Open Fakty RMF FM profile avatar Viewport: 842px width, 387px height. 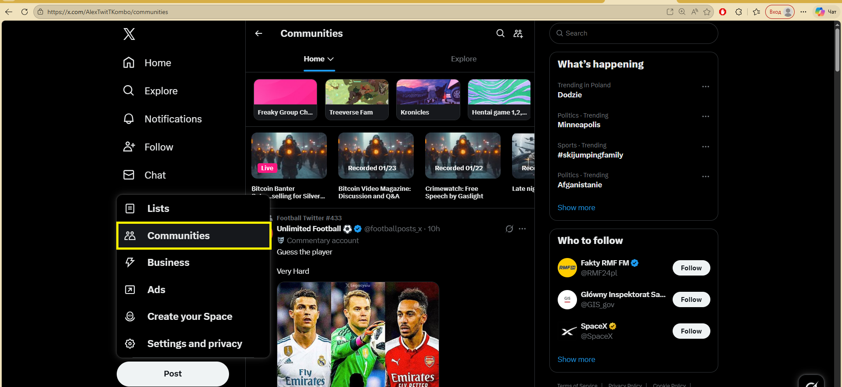(x=567, y=268)
